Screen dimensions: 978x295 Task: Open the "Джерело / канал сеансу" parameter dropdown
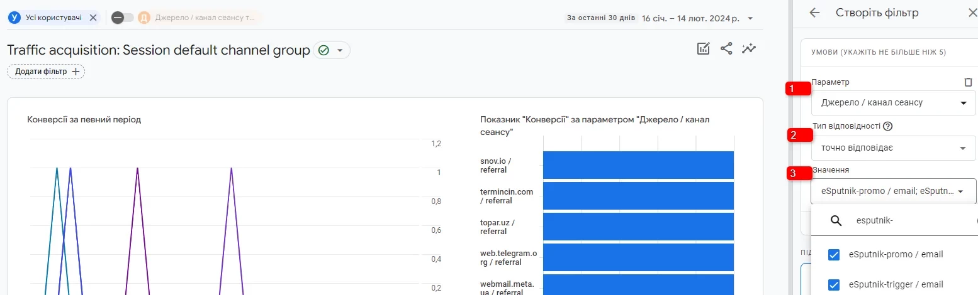(894, 103)
